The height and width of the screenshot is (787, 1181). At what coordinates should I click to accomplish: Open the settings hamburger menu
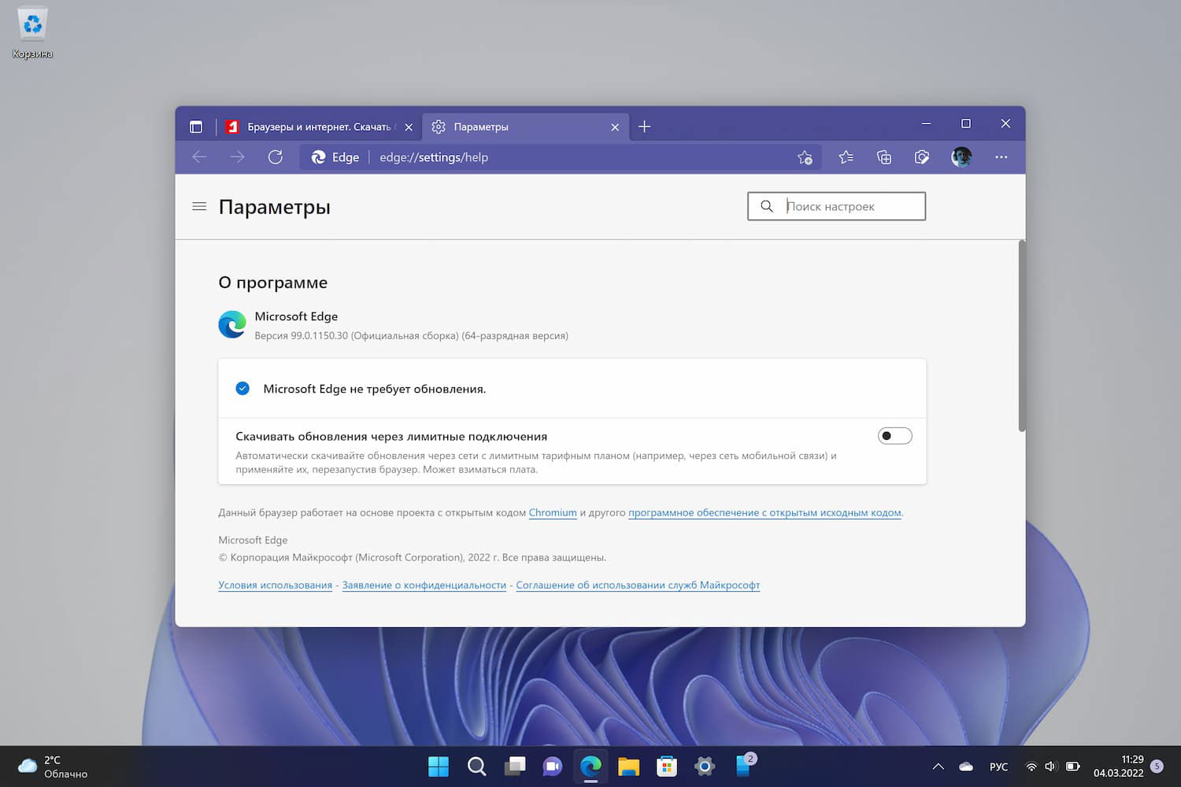(x=199, y=207)
